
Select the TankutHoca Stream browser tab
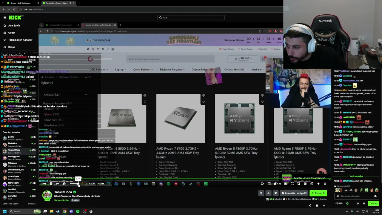click(58, 3)
